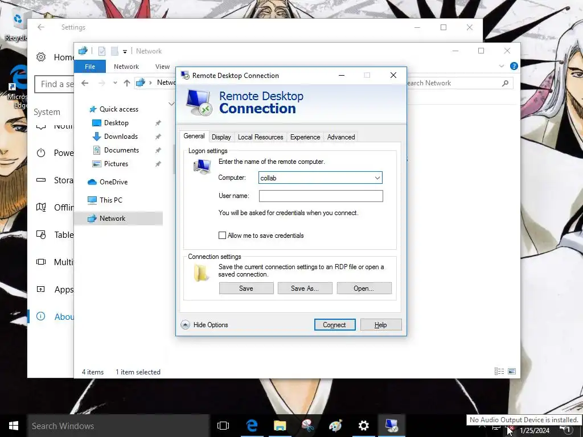Click the Settings window back arrow
Viewport: 583px width, 437px height.
click(41, 27)
